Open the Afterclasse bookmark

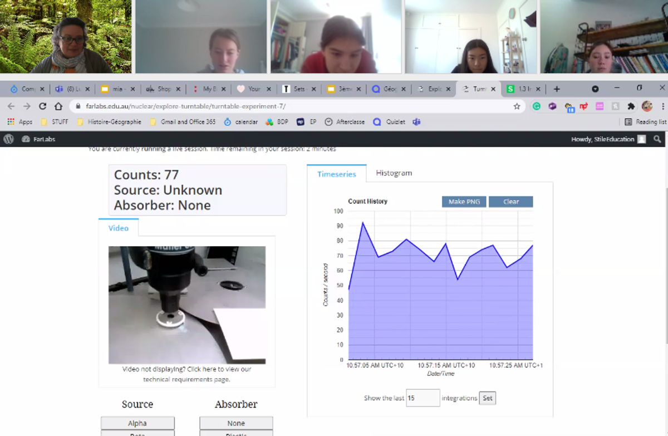coord(345,122)
